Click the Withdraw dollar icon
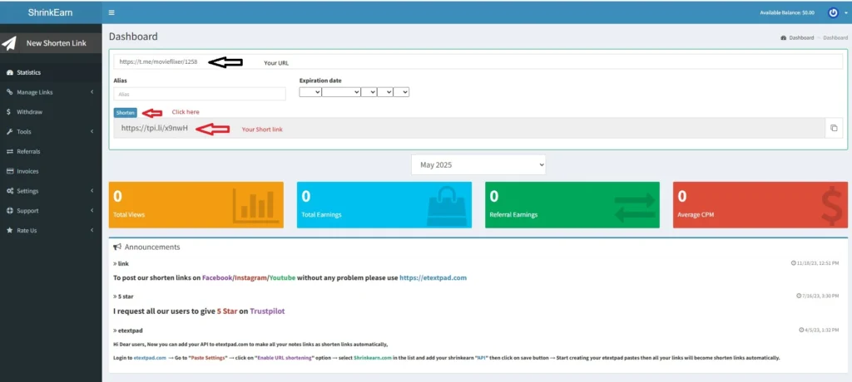The width and height of the screenshot is (852, 382). tap(9, 112)
